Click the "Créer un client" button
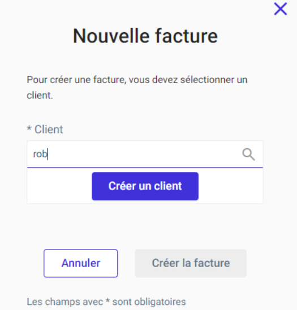The height and width of the screenshot is (310, 297). point(145,186)
